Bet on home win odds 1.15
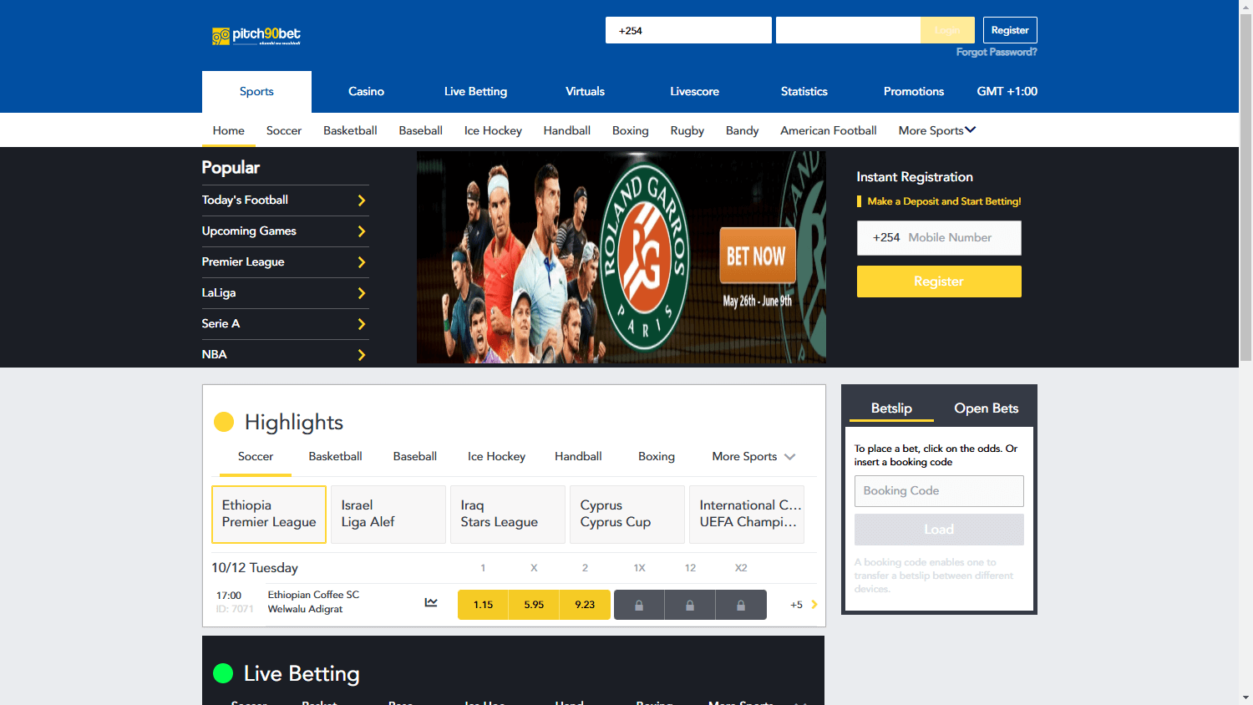The image size is (1253, 705). coord(483,605)
